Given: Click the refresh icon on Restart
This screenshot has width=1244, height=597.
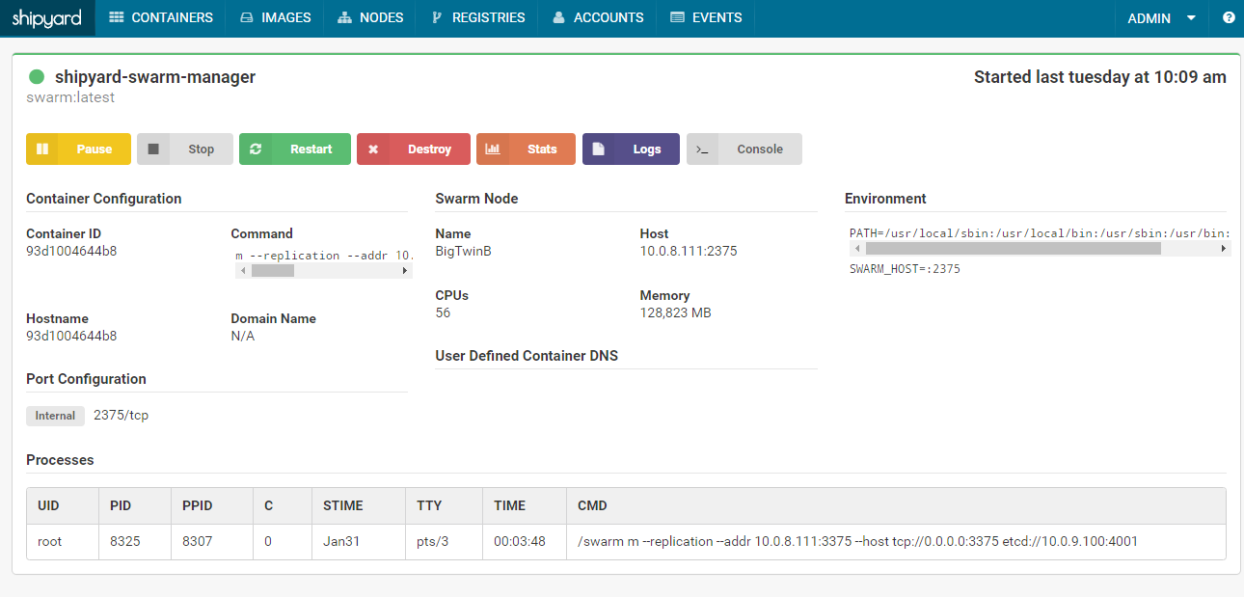Looking at the screenshot, I should pyautogui.click(x=256, y=149).
